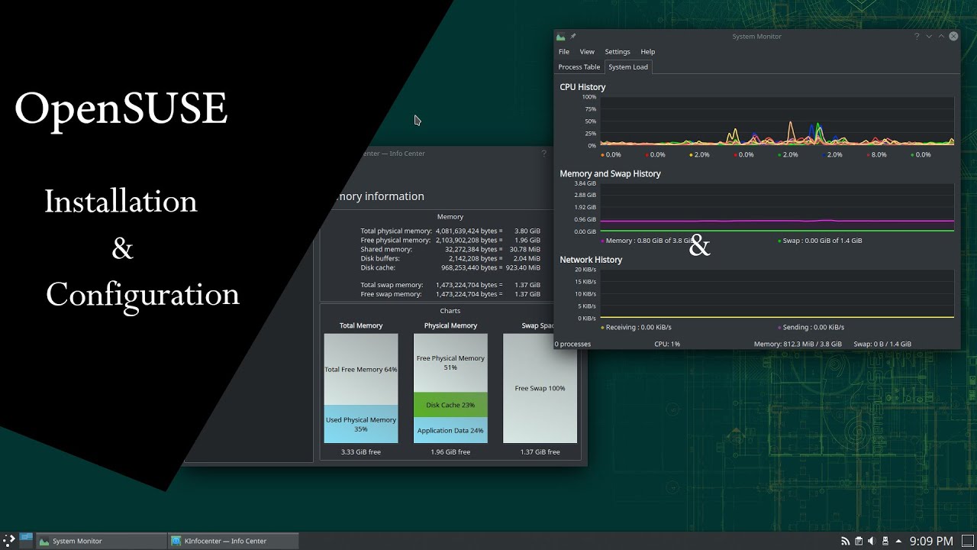This screenshot has height=550, width=977.
Task: Open the clipboard tray icon
Action: 858,541
